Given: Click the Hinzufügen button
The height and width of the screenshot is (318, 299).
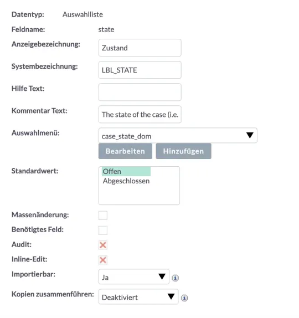Looking at the screenshot, I should click(183, 151).
